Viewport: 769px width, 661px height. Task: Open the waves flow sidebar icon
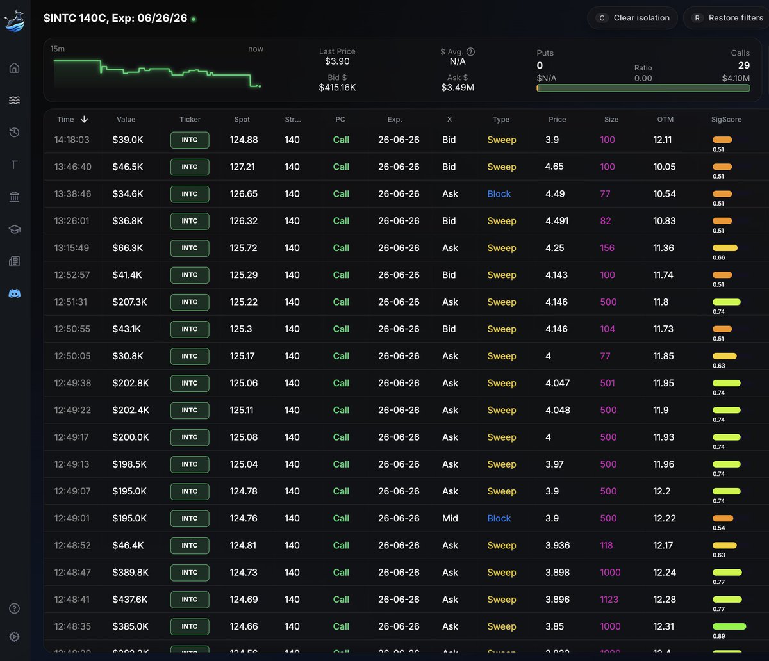coord(14,100)
